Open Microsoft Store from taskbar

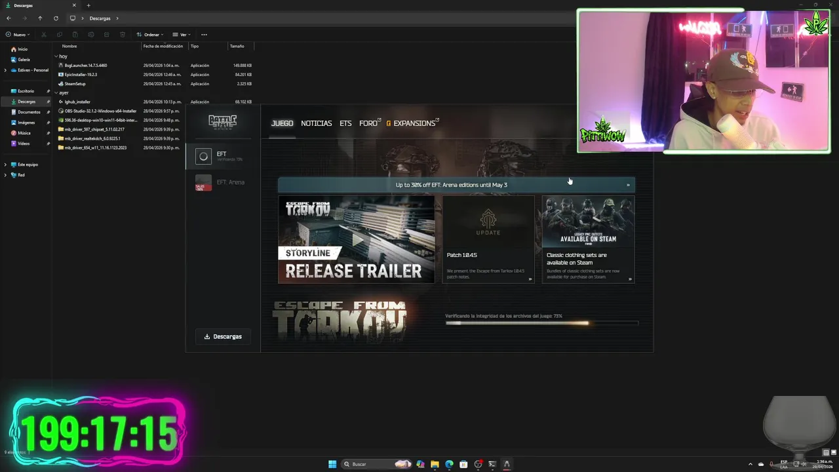tap(463, 464)
